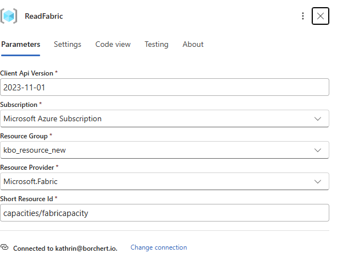
Task: Go to the Testing tab
Action: click(x=157, y=45)
